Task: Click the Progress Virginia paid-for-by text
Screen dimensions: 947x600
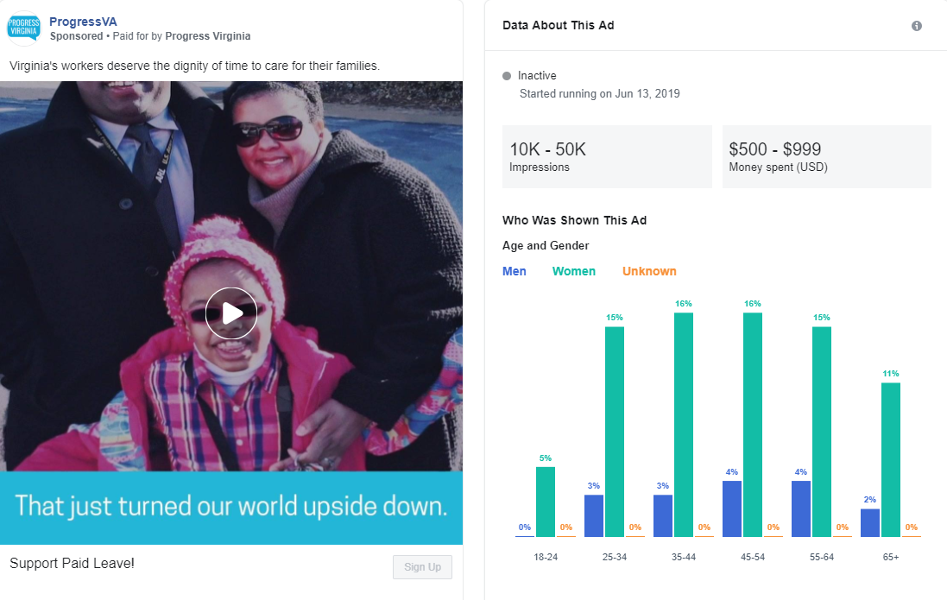Action: [x=207, y=36]
